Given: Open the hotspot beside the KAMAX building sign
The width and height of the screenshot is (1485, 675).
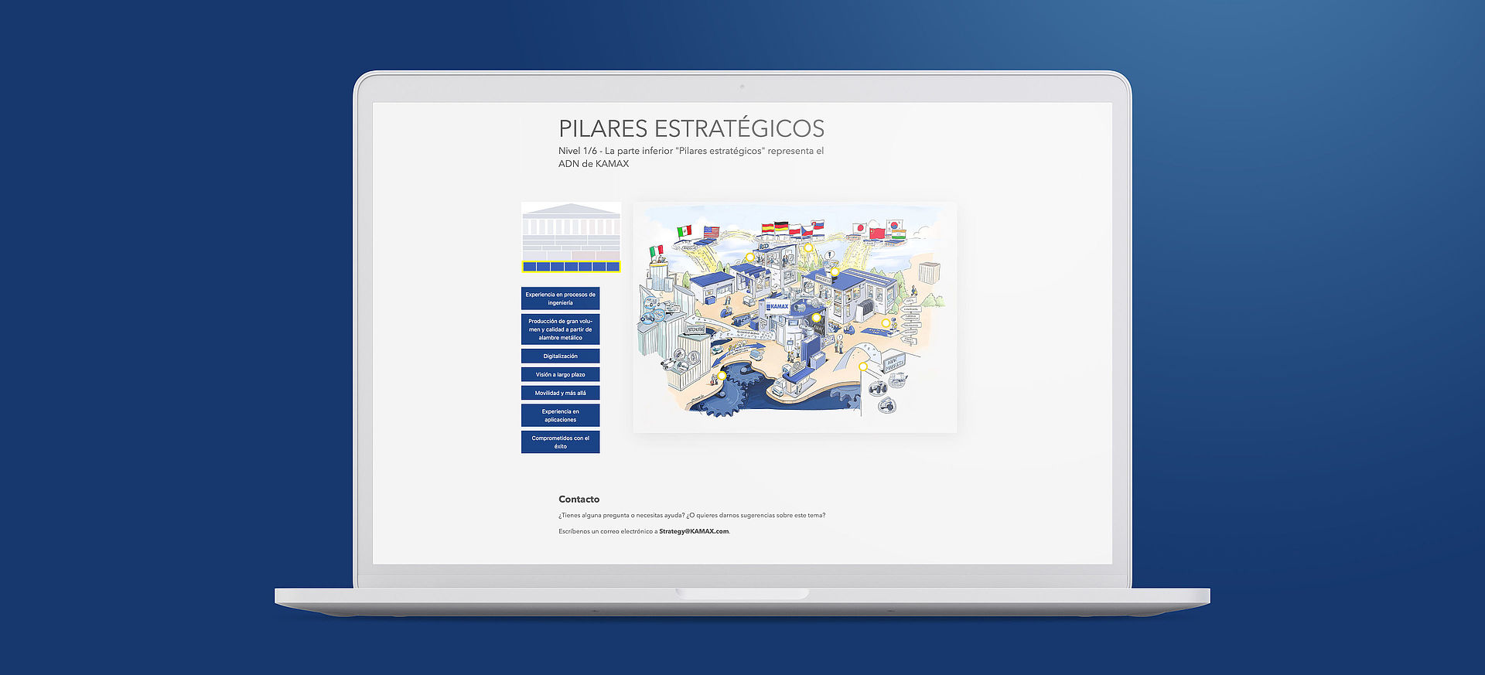Looking at the screenshot, I should tap(816, 317).
